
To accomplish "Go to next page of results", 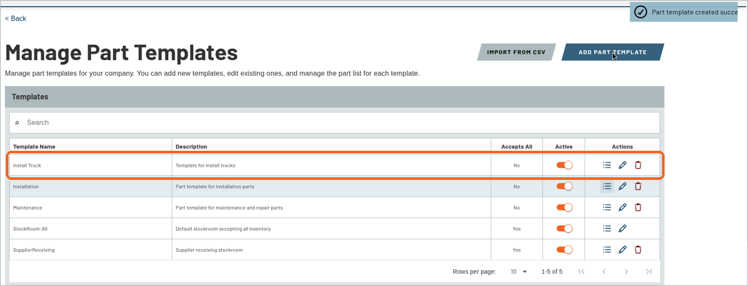I will pos(626,272).
